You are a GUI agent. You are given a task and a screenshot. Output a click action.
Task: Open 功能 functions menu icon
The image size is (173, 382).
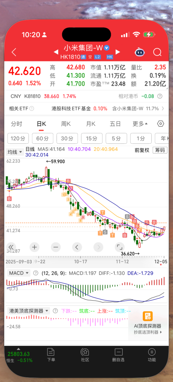click(x=152, y=352)
